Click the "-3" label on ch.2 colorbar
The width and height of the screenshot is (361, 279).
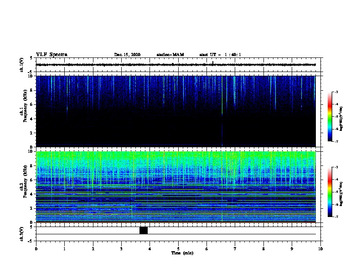[x=336, y=167]
